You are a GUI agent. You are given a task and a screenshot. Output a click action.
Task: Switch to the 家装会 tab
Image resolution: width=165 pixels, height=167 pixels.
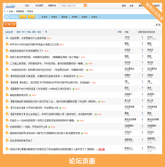(x=54, y=17)
